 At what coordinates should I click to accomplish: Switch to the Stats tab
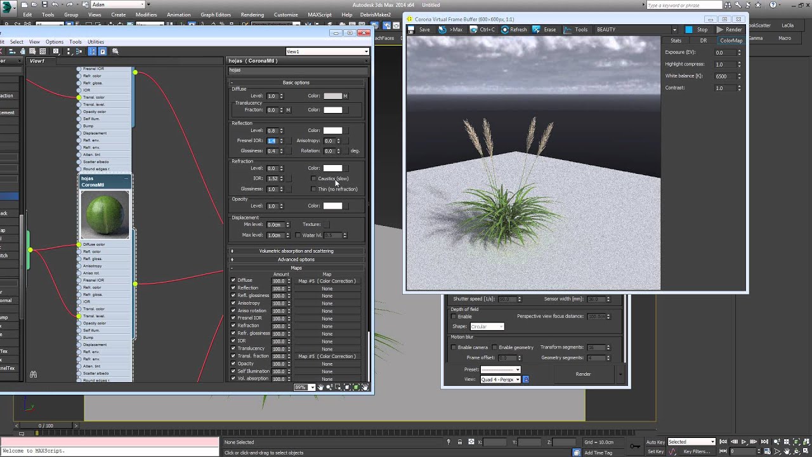pos(676,41)
